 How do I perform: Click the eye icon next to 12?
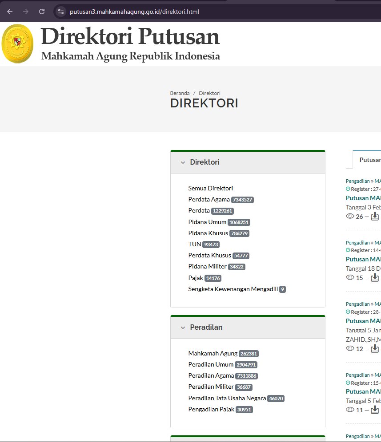[350, 348]
